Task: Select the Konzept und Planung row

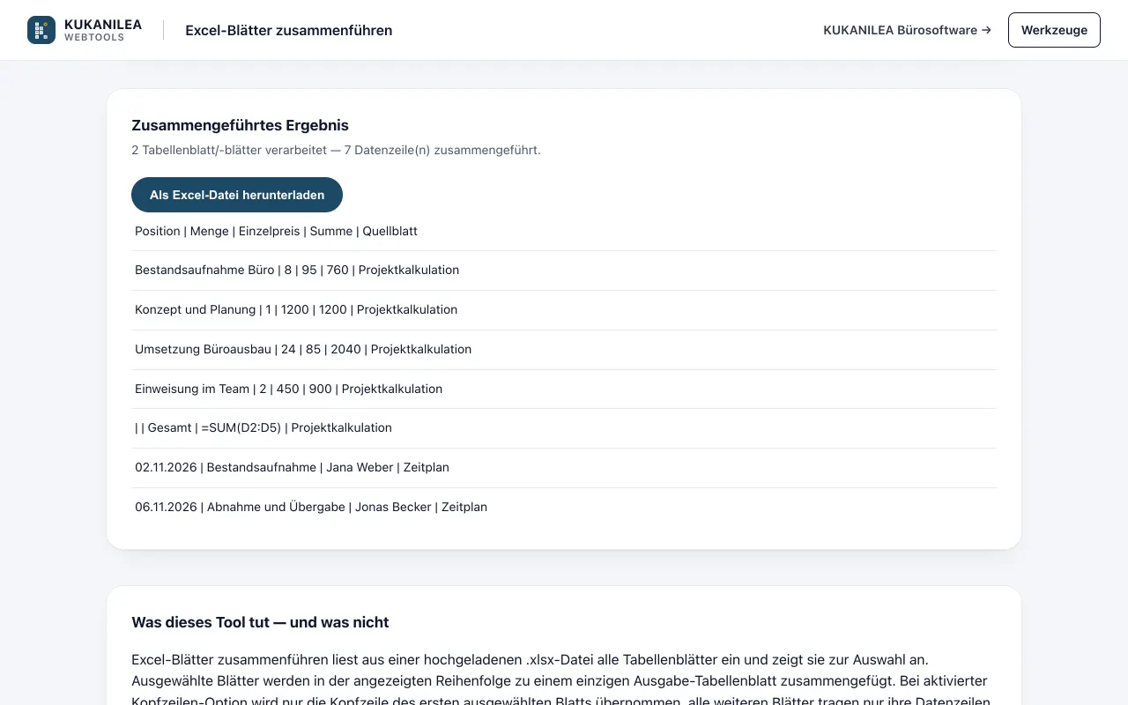Action: click(x=564, y=310)
